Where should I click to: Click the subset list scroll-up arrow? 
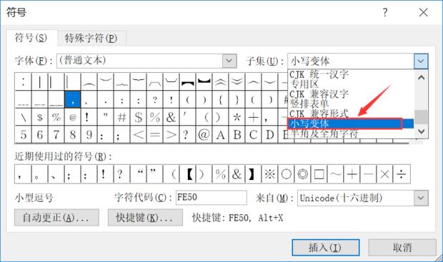422,77
